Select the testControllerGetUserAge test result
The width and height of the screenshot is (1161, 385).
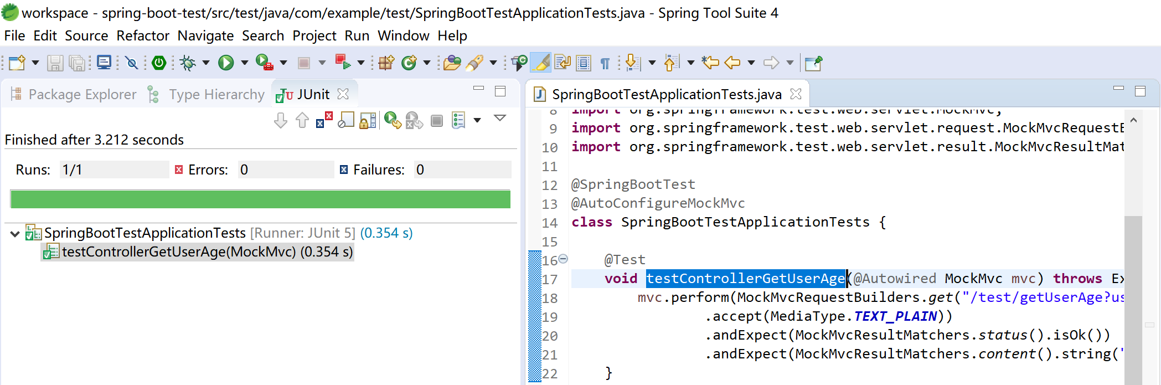[x=207, y=252]
